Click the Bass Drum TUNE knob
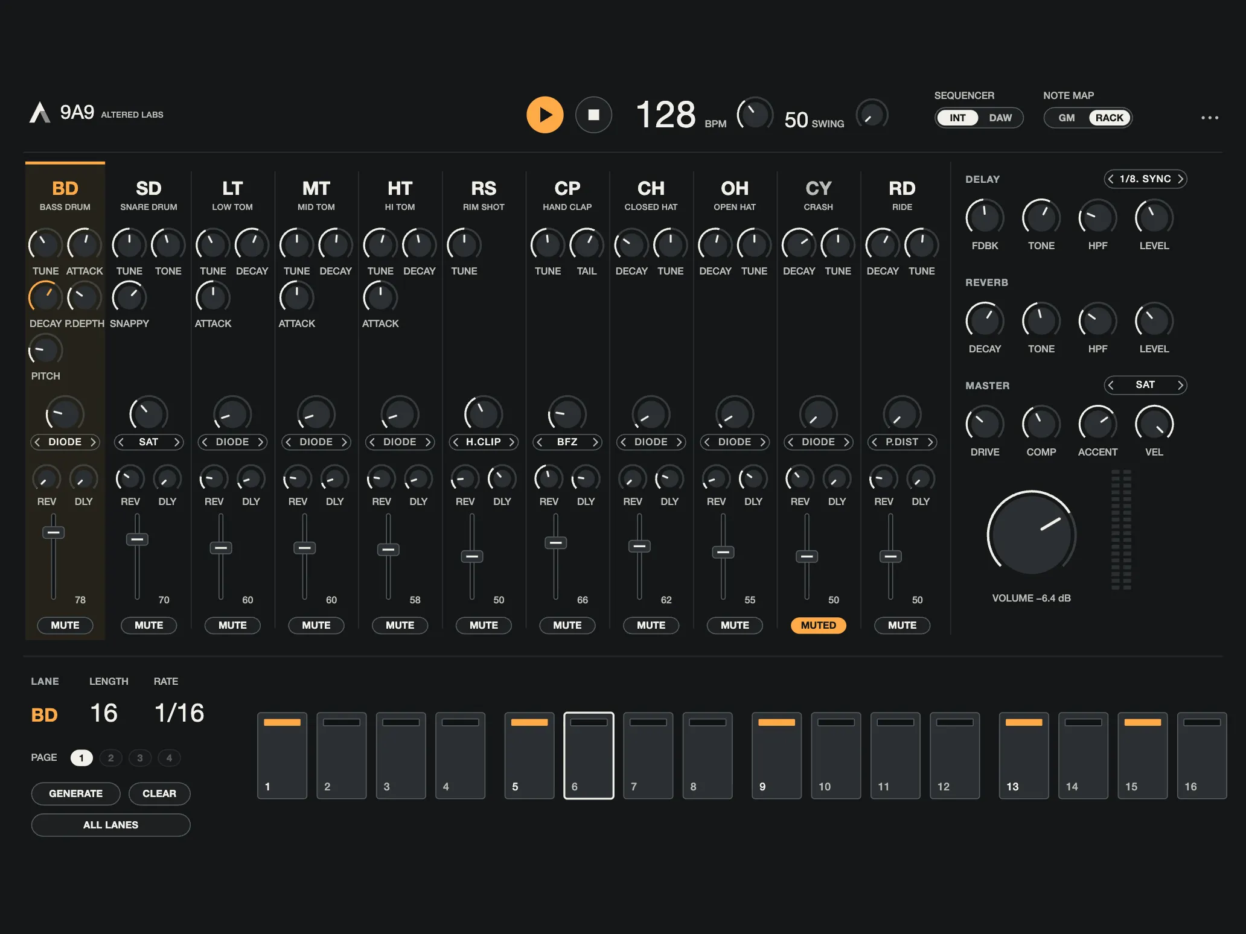 pos(45,244)
